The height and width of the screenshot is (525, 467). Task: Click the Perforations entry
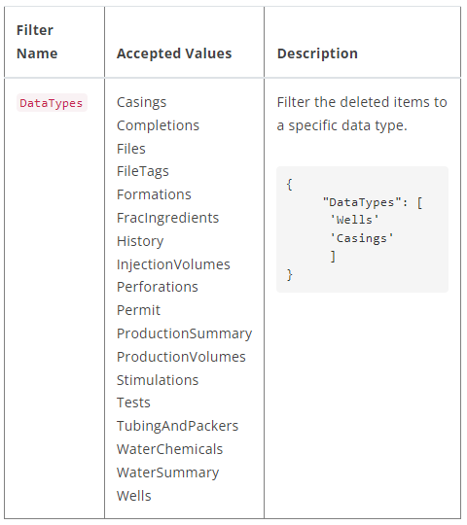click(x=157, y=287)
